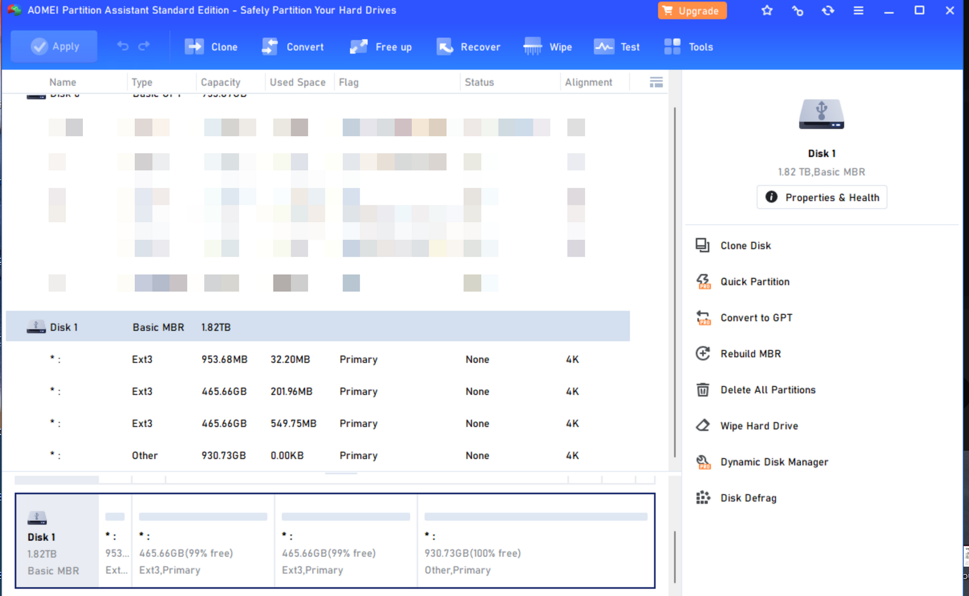Click the Alignment column header
The width and height of the screenshot is (969, 596).
click(588, 82)
